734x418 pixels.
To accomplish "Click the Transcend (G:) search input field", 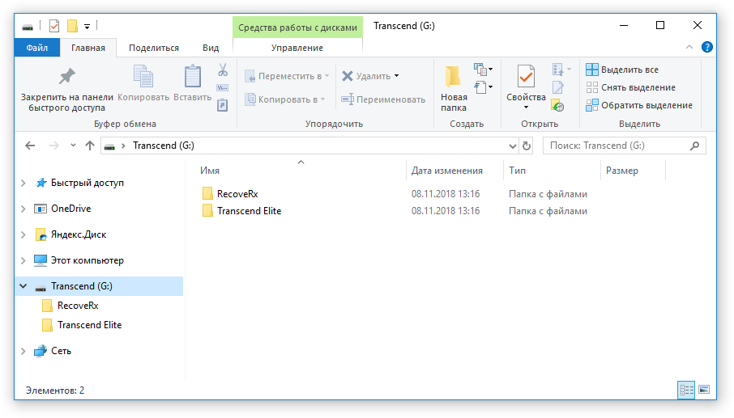I will pos(624,146).
